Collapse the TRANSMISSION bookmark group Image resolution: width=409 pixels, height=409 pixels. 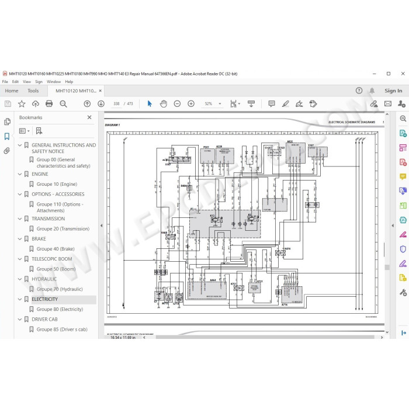[20, 219]
